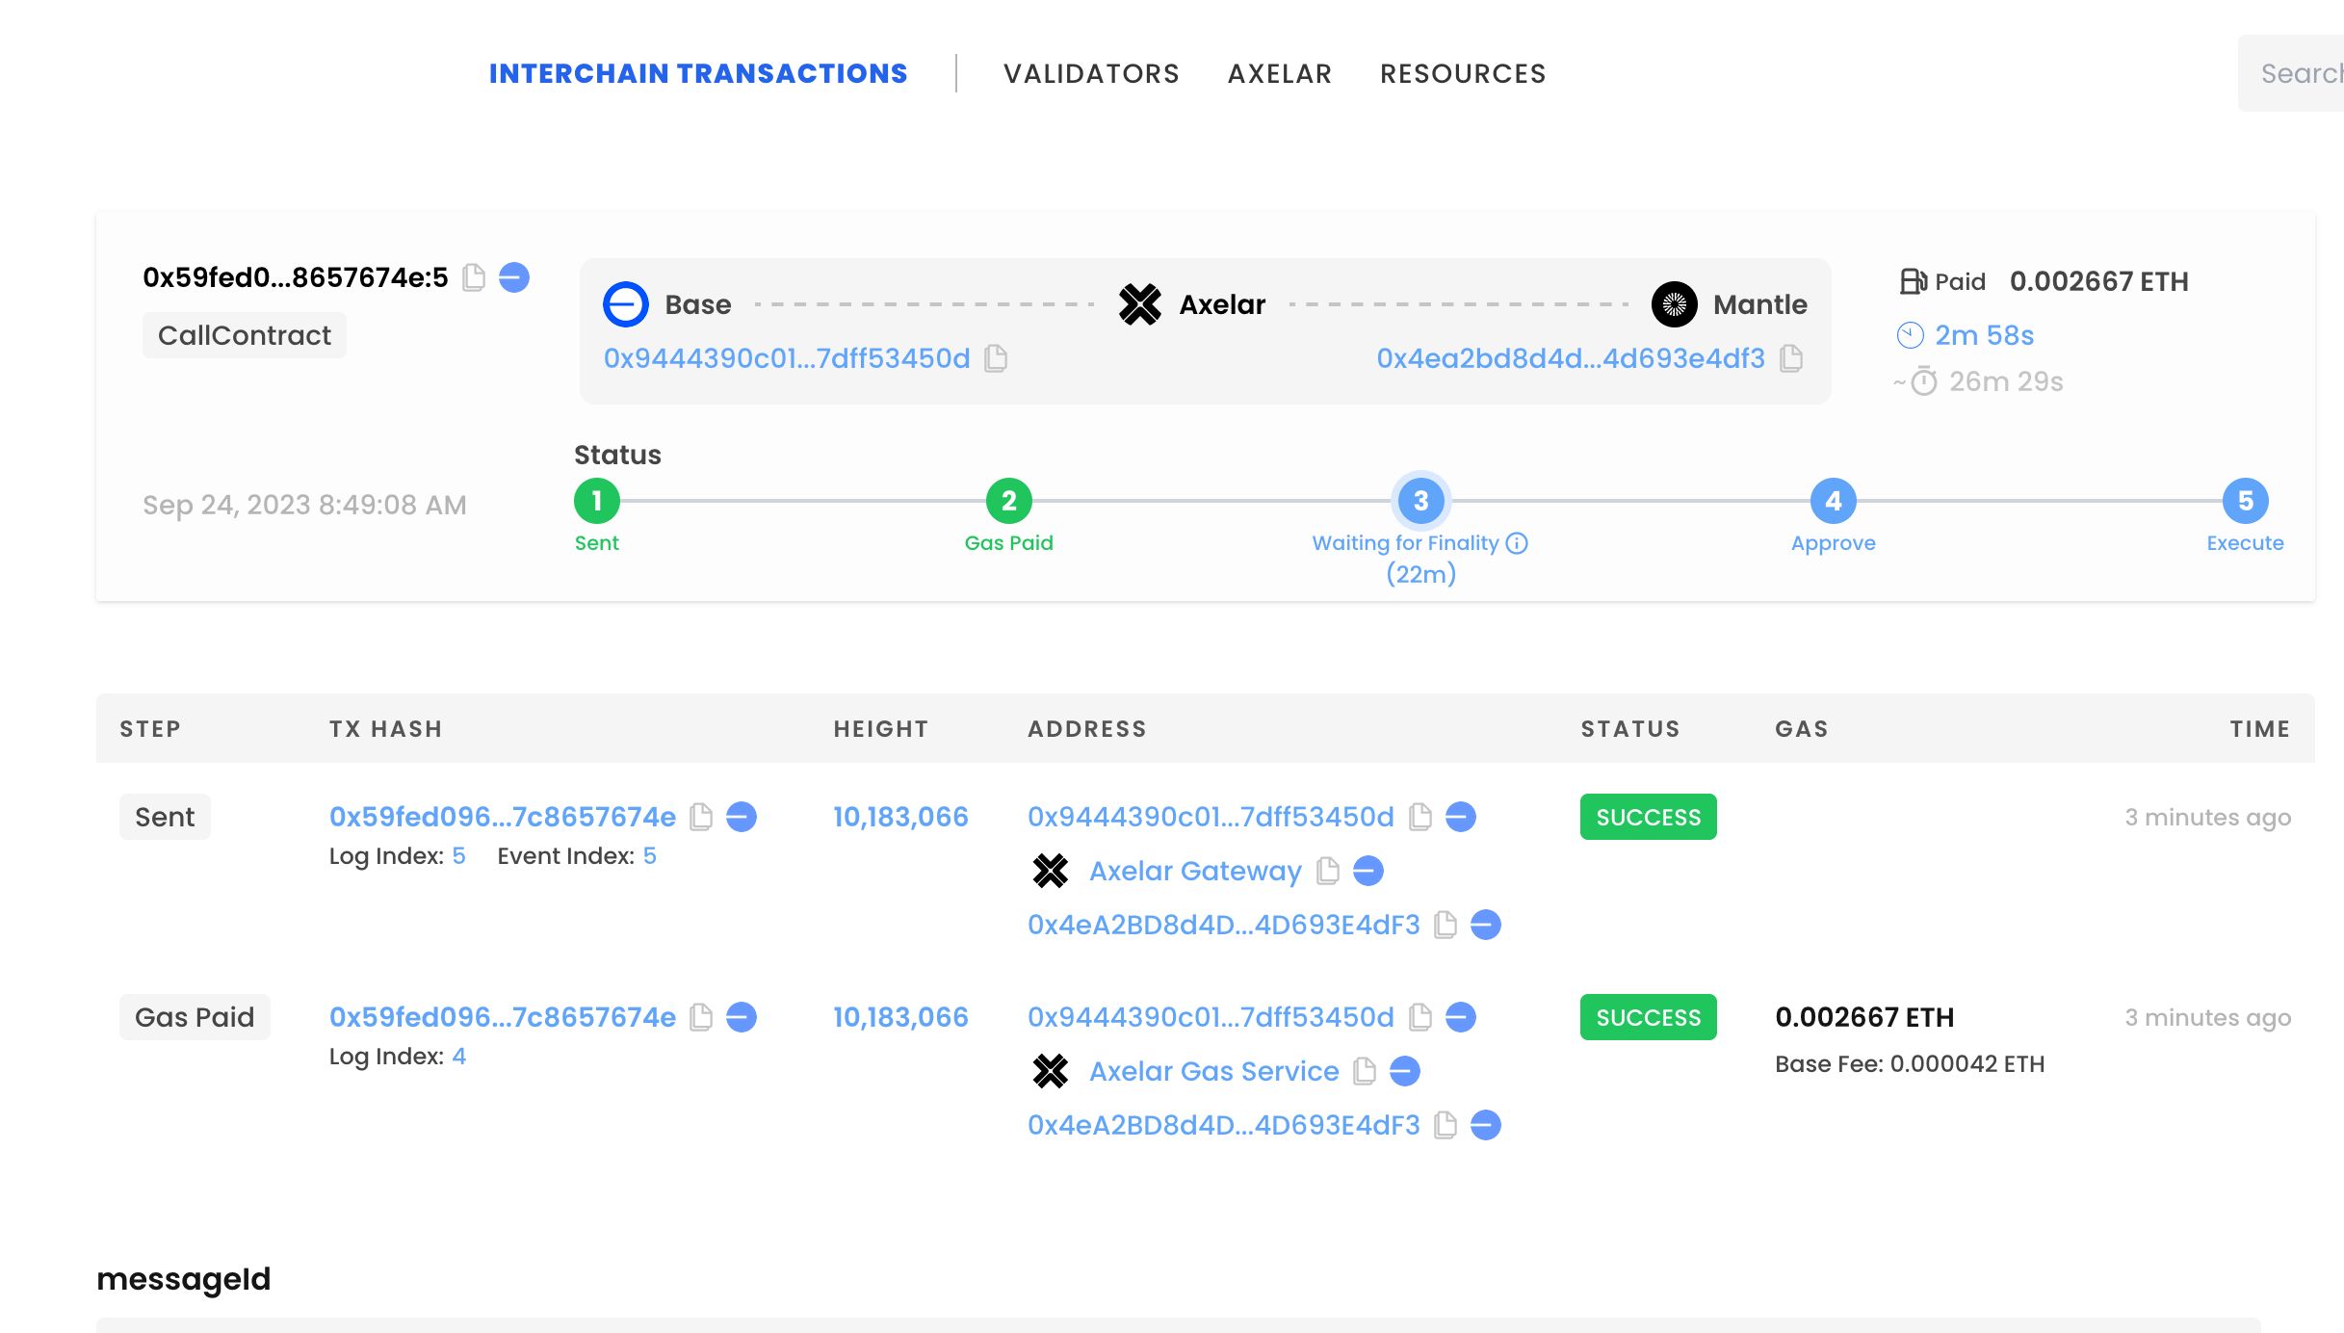The image size is (2344, 1333).
Task: Click timestamp Sep 24, 2023 8:49:08 AM
Action: [x=304, y=505]
